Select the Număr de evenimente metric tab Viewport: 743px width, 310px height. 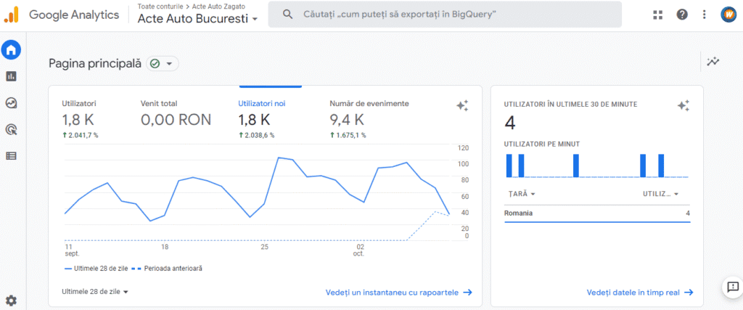(x=369, y=118)
